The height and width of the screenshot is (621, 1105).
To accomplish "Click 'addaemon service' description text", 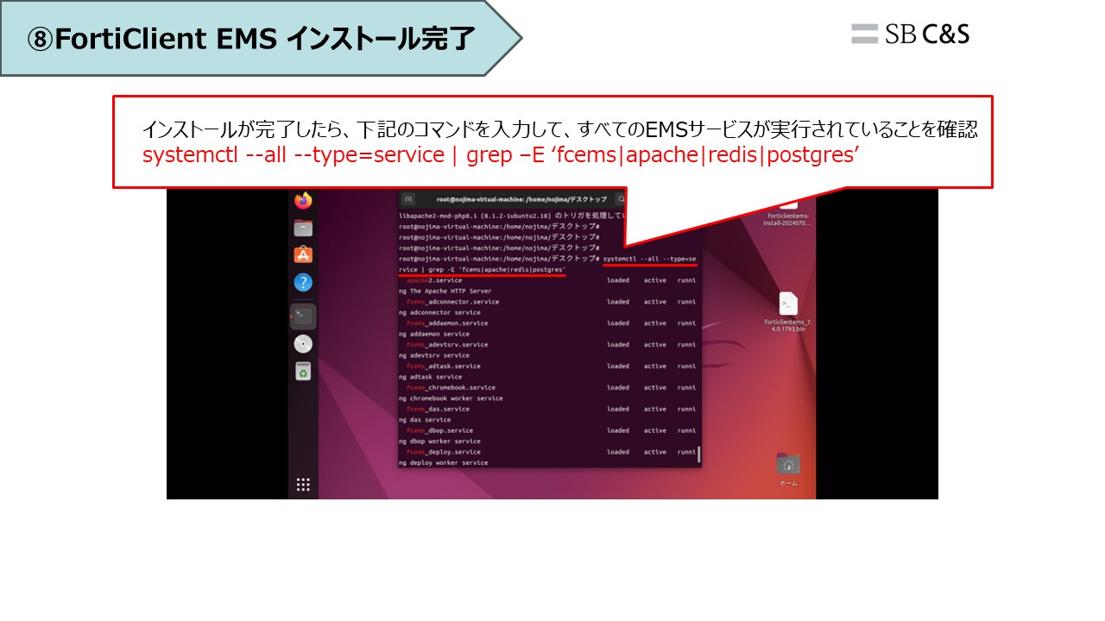I will click(440, 335).
